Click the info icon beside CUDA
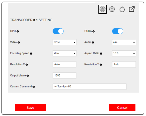 (x=93, y=31)
